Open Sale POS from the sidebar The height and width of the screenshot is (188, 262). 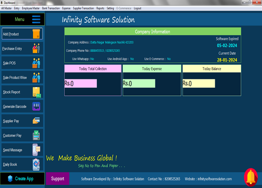click(22, 63)
